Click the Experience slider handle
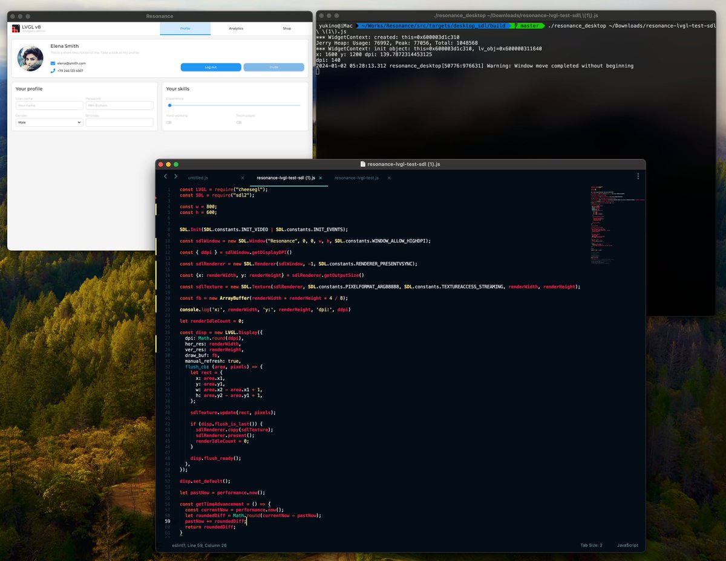Viewport: 726px width, 561px height. tap(170, 105)
